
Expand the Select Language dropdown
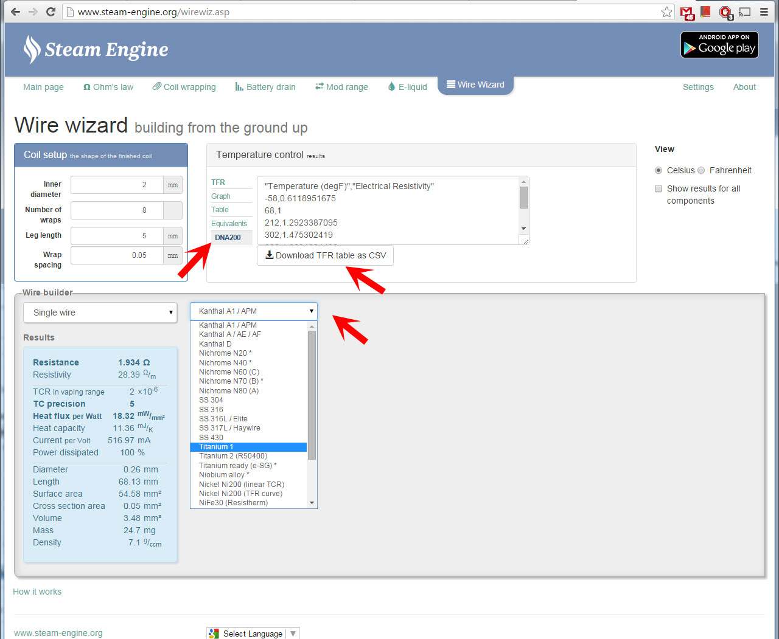253,634
